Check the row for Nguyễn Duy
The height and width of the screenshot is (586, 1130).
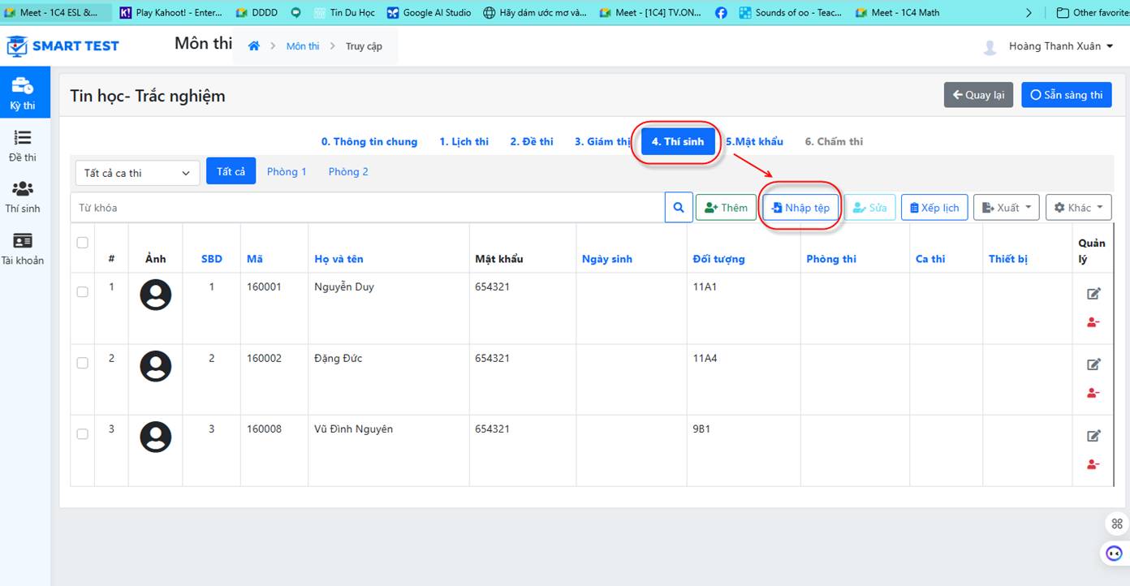click(82, 292)
